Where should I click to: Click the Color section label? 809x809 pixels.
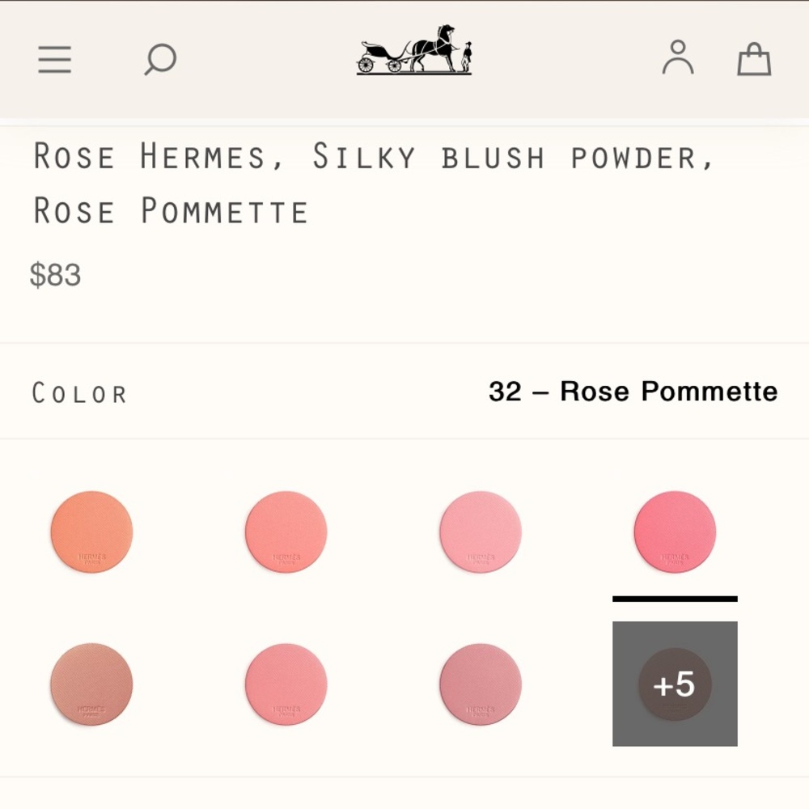79,392
